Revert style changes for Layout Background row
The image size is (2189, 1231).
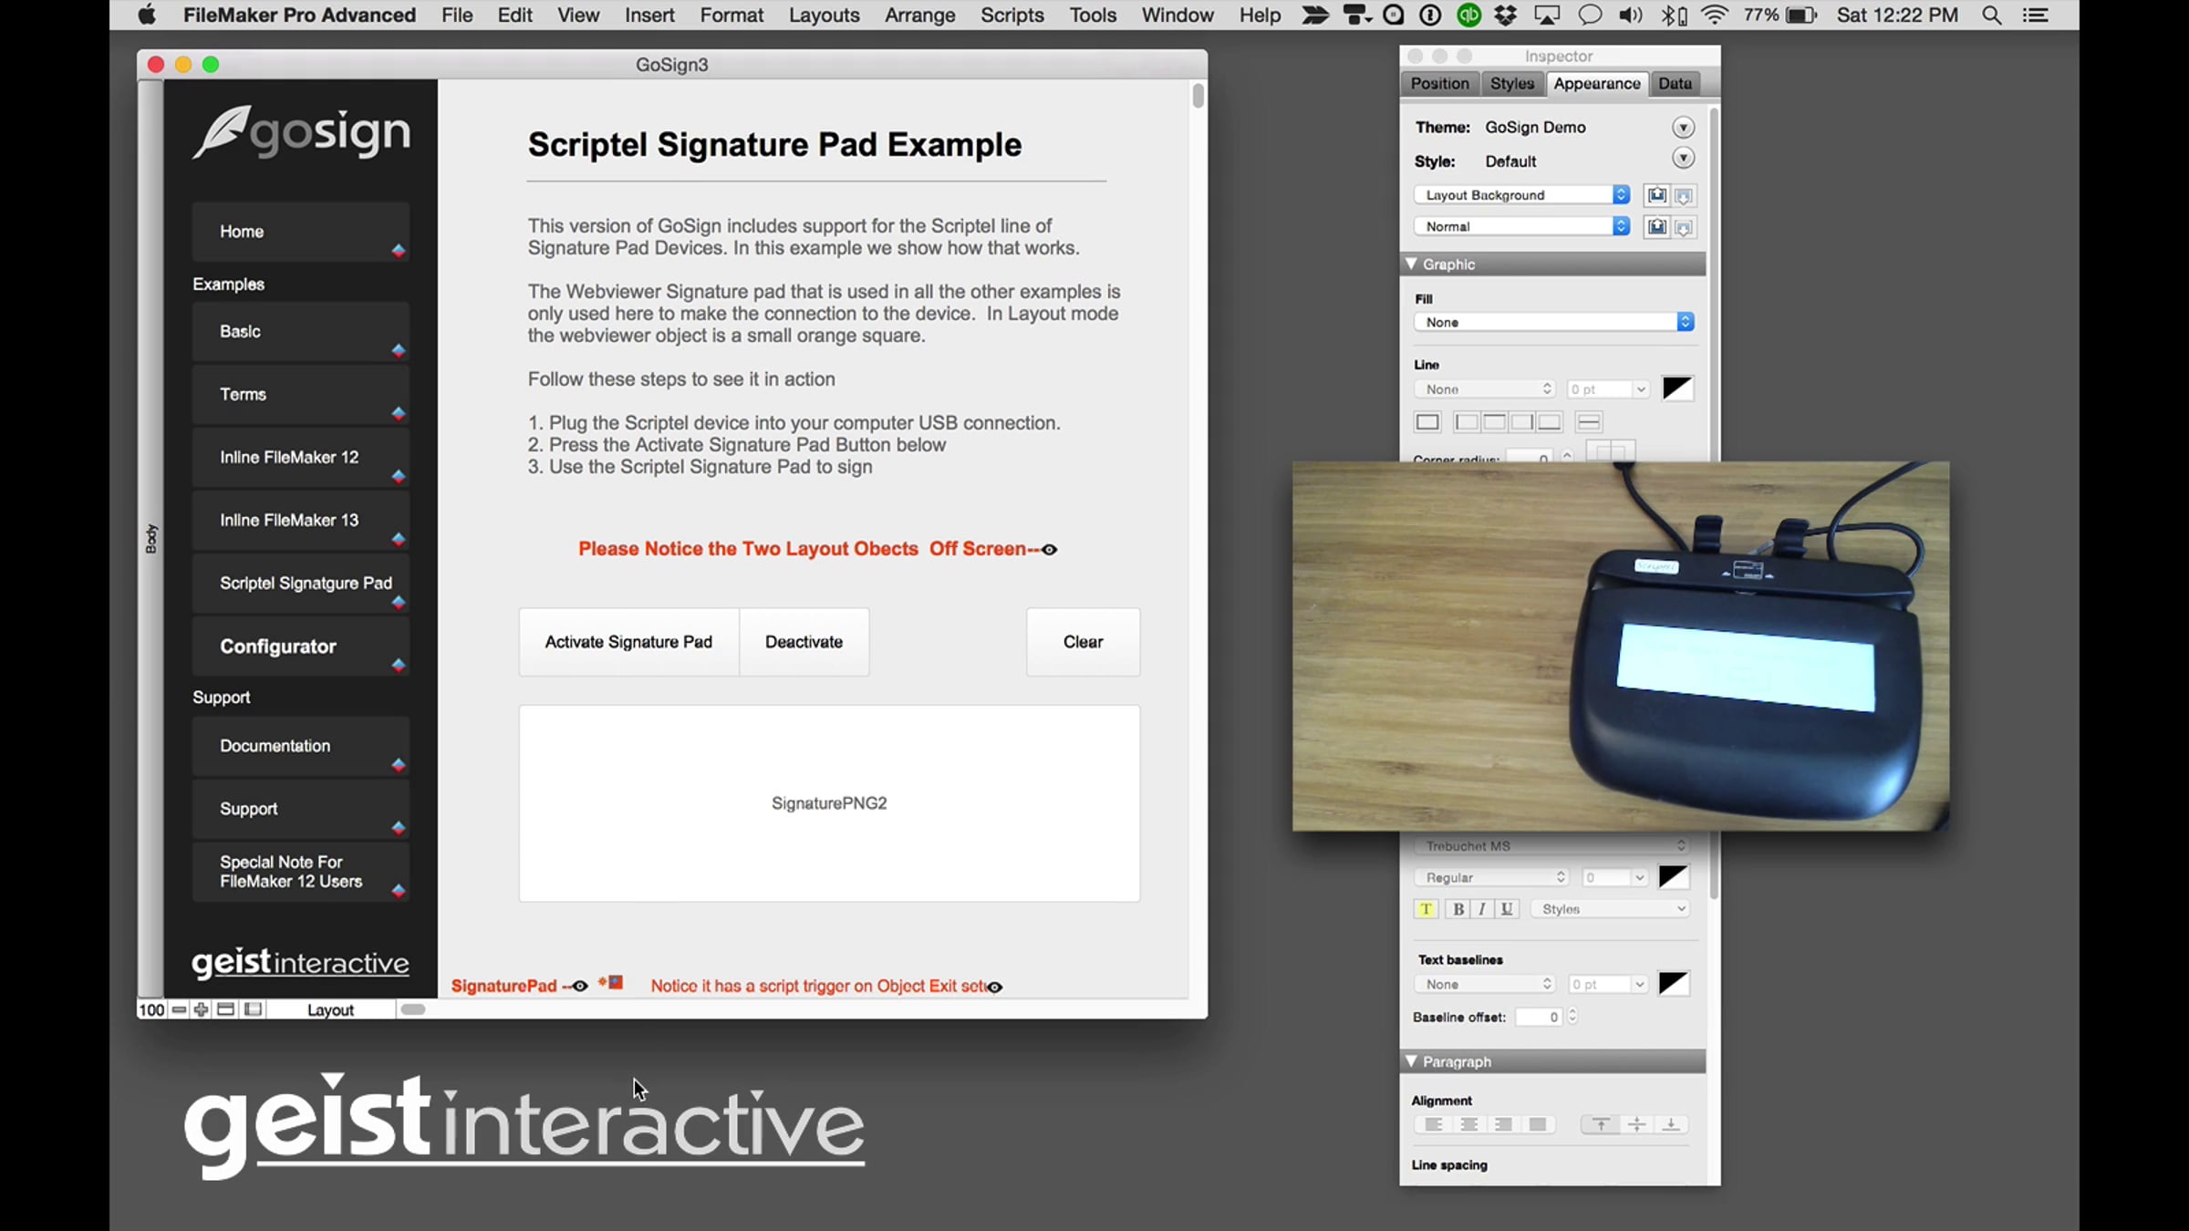(x=1684, y=195)
